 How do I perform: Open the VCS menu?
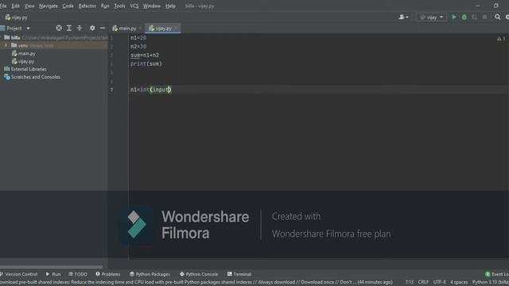(x=134, y=6)
